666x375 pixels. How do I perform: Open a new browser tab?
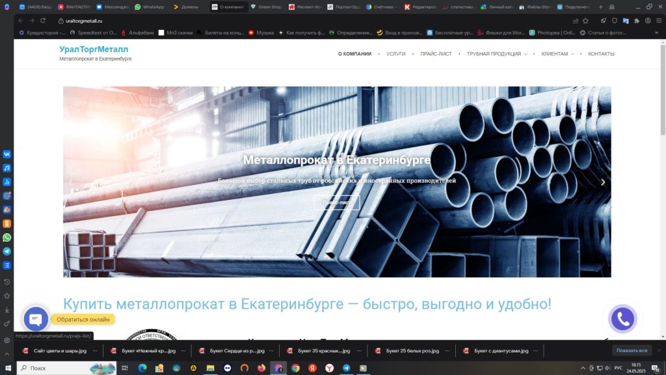click(600, 7)
